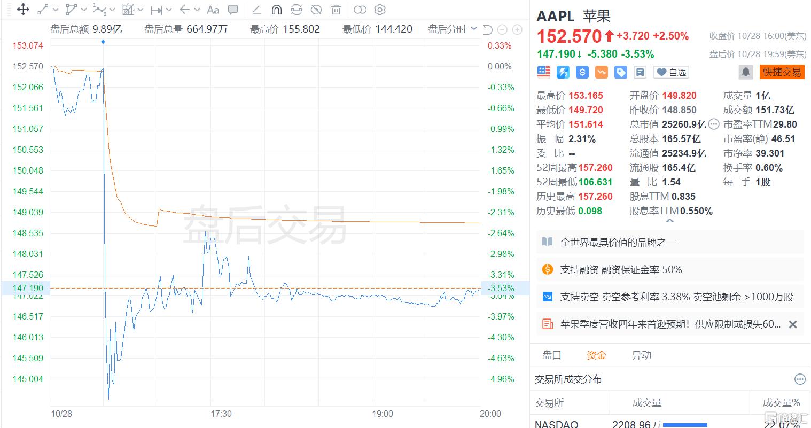Open the 全世界最具价值的品牌之一 info row

pyautogui.click(x=670, y=242)
